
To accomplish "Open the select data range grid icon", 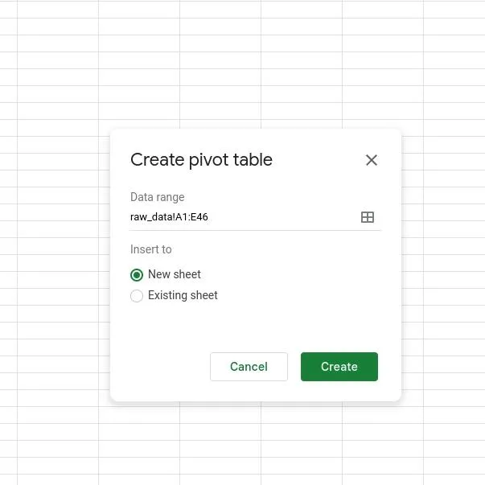I will (x=367, y=217).
